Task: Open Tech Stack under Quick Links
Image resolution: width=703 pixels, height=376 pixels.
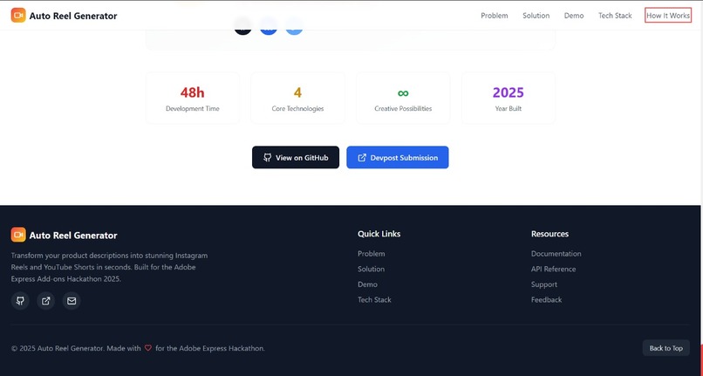Action: 374,299
